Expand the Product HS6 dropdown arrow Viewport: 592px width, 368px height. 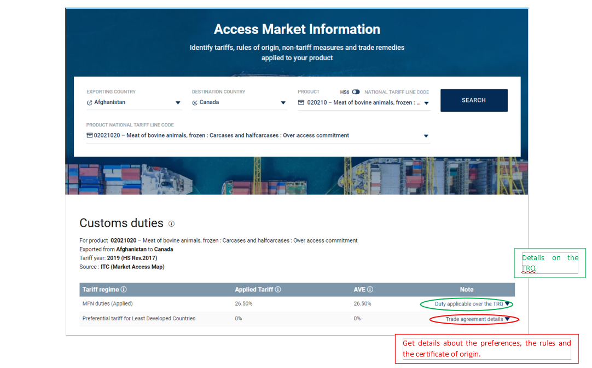click(426, 103)
